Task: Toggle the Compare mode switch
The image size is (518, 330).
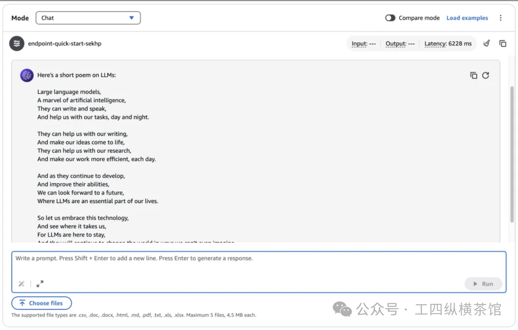Action: tap(390, 18)
